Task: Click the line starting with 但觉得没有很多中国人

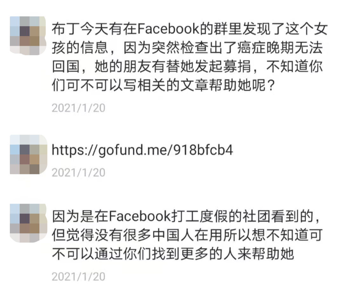Action: [x=187, y=235]
